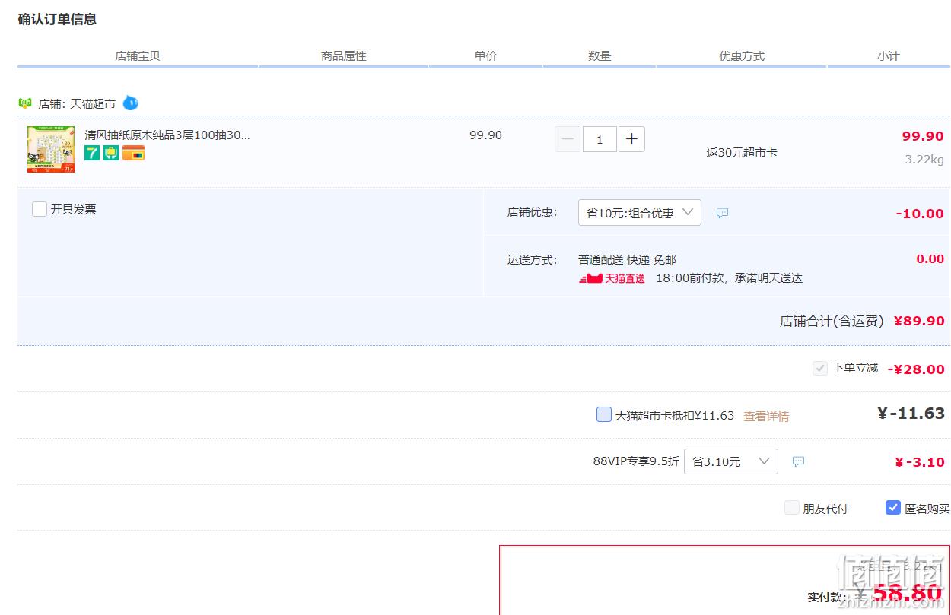Uncheck the 匿名购买 checkbox

(x=893, y=508)
